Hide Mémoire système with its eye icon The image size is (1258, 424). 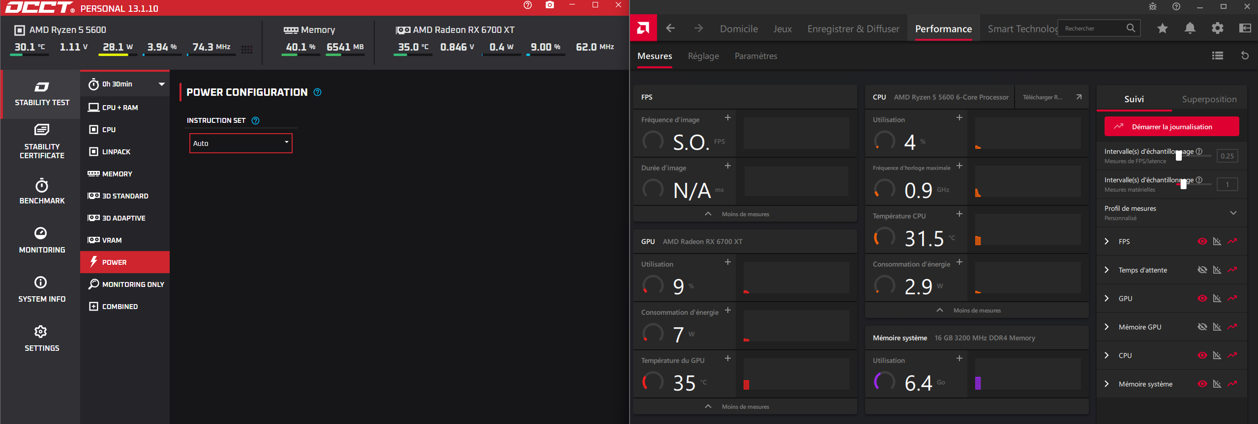[1202, 384]
